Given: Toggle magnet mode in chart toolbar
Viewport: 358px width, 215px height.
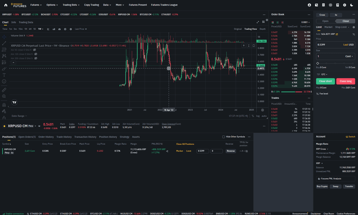Looking at the screenshot, I should [4, 105].
